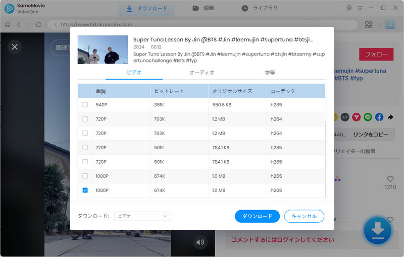Image resolution: width=404 pixels, height=257 pixels.
Task: Open the ライブラリ top tab
Action: pos(260,8)
